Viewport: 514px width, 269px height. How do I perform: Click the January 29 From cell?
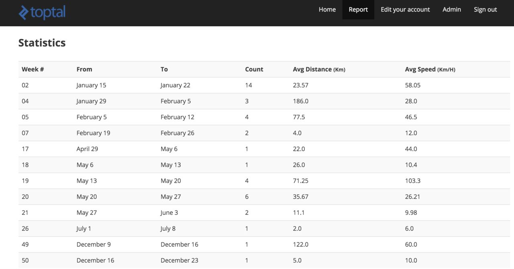[x=91, y=101]
